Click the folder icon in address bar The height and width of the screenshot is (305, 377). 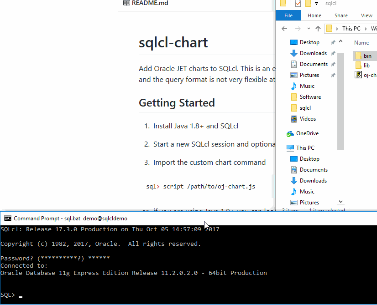[x=329, y=29]
